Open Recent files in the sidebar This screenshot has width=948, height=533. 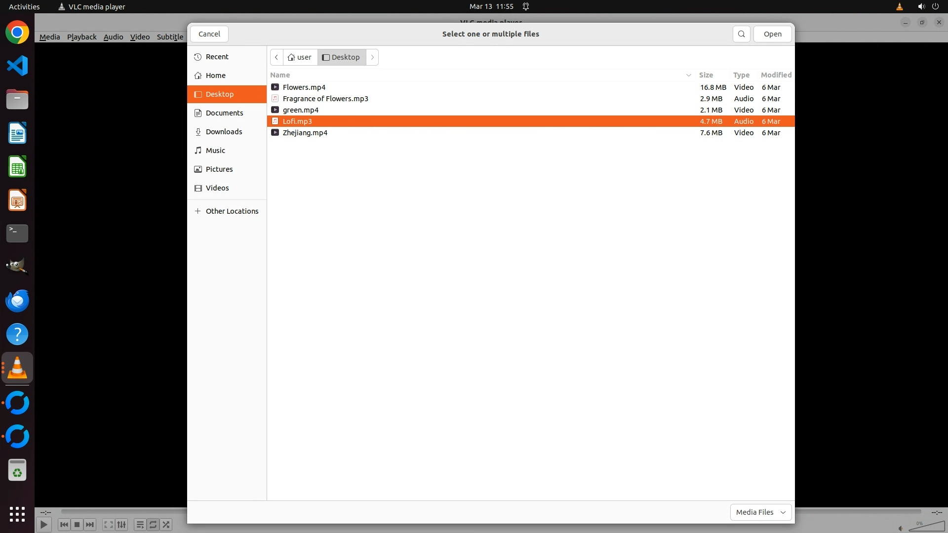coord(217,57)
